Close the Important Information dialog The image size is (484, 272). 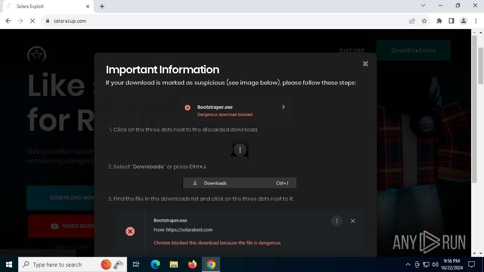click(365, 64)
